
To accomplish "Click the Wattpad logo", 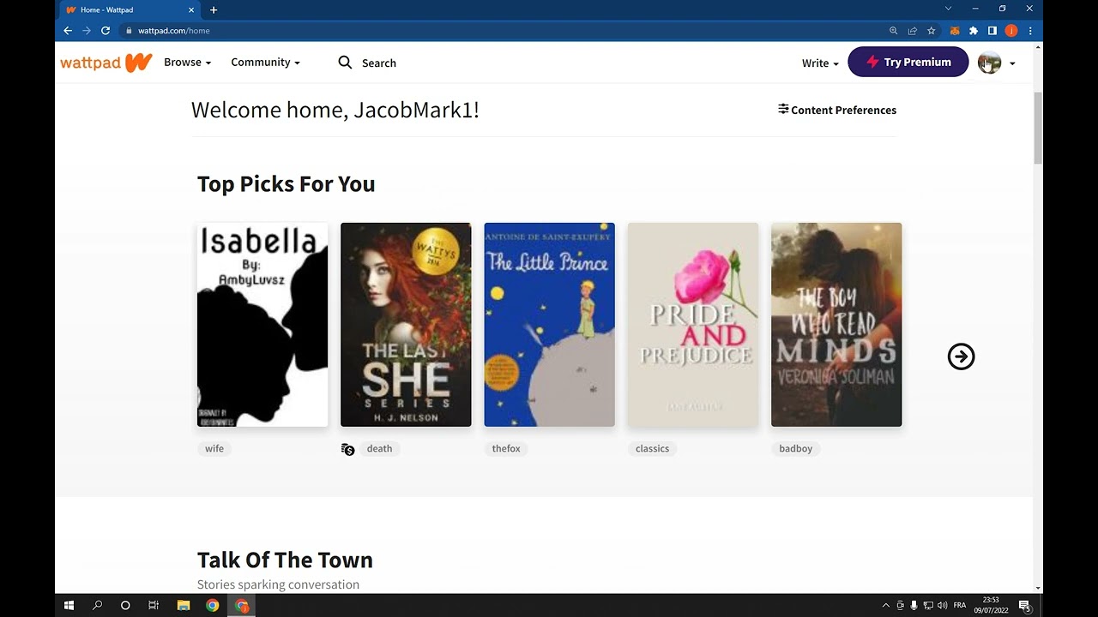I will pos(106,63).
